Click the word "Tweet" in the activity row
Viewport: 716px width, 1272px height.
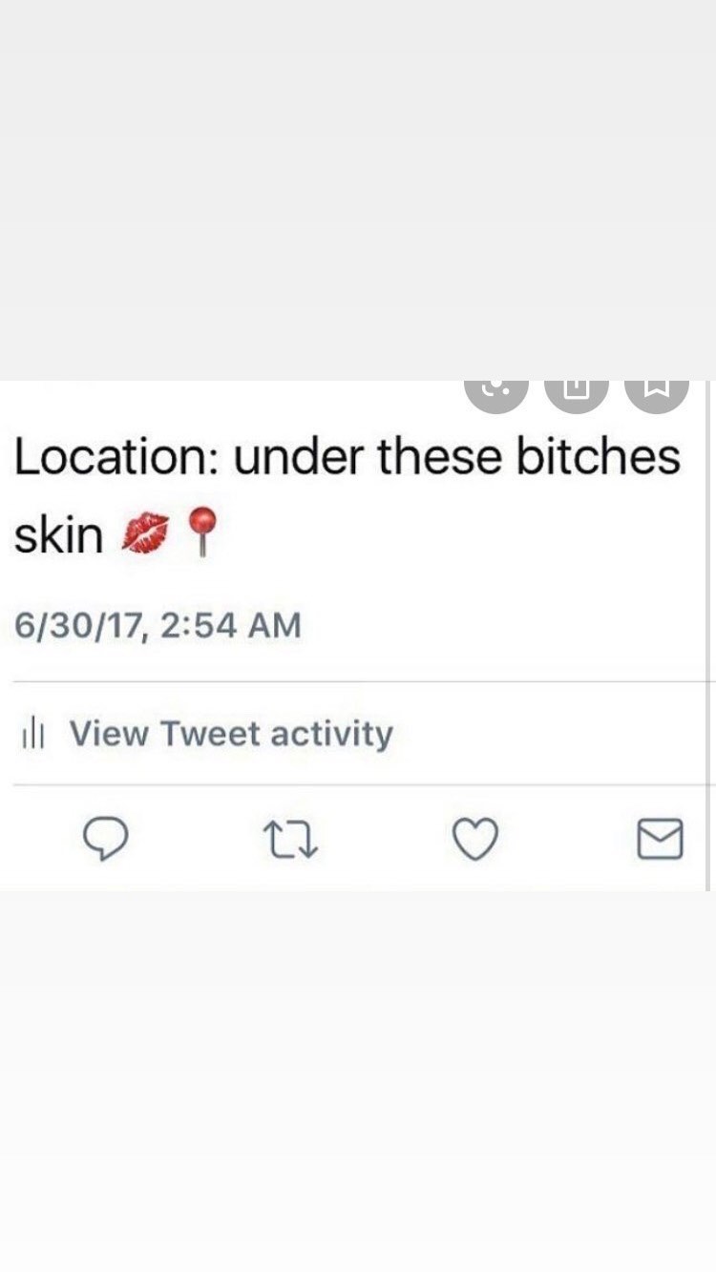[209, 735]
